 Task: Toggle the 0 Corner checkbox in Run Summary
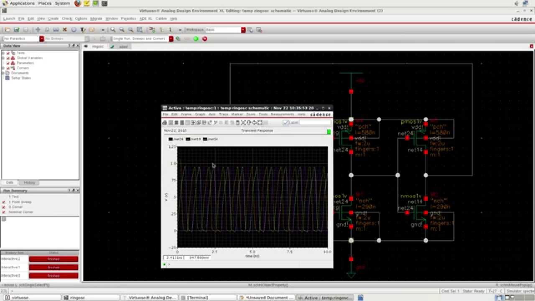click(4, 207)
